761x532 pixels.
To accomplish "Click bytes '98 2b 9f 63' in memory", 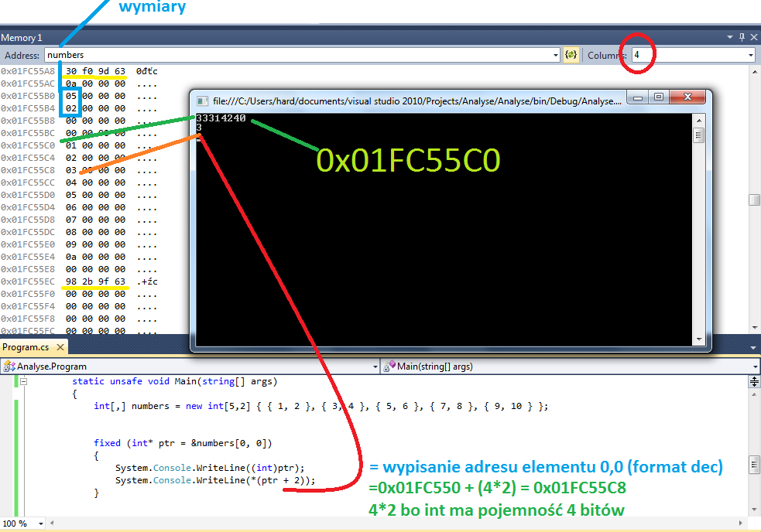I will pos(96,281).
